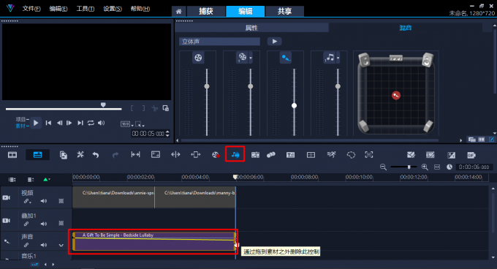Open the 工具 menu
Image resolution: width=497 pixels, height=269 pixels.
click(x=86, y=9)
